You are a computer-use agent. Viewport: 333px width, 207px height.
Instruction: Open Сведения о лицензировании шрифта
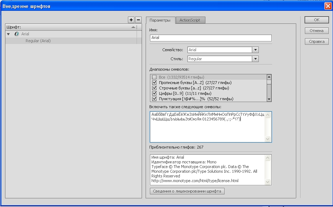coord(187,191)
